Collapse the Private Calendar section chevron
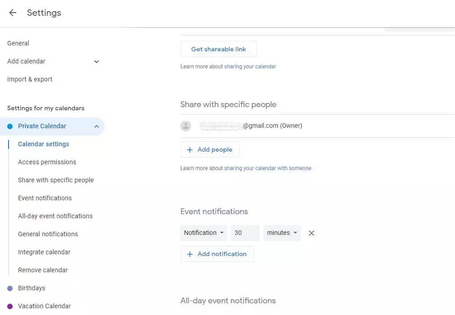455x315 pixels. (x=97, y=126)
